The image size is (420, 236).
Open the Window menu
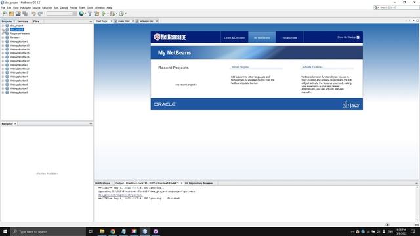pyautogui.click(x=100, y=7)
